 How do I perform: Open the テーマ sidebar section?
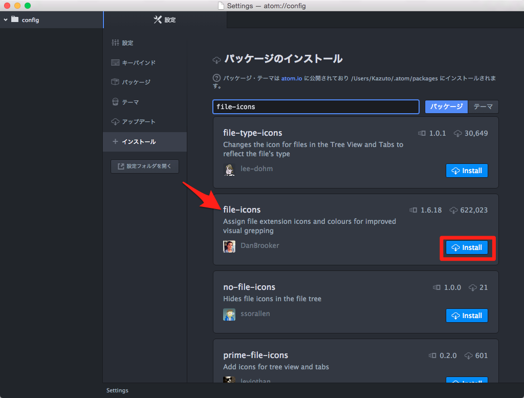(x=145, y=102)
